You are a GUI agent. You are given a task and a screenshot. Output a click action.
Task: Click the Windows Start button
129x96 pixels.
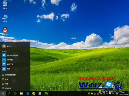pos(3,93)
